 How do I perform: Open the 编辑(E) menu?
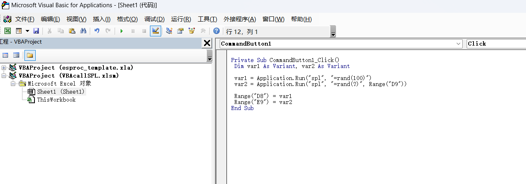pos(50,19)
